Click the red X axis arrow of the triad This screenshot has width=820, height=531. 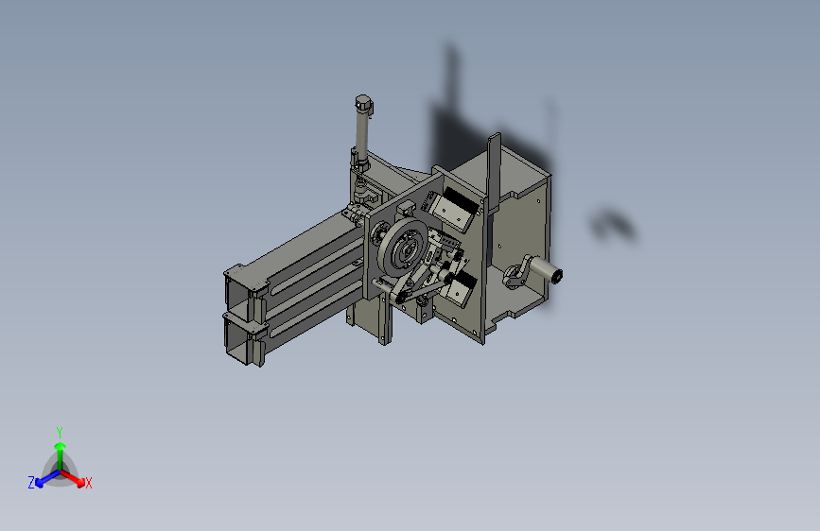[x=74, y=479]
